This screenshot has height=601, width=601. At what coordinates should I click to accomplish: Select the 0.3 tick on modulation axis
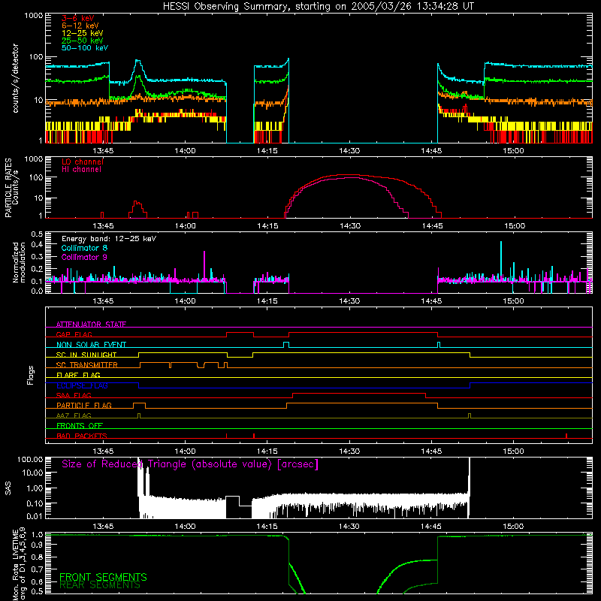click(37, 256)
